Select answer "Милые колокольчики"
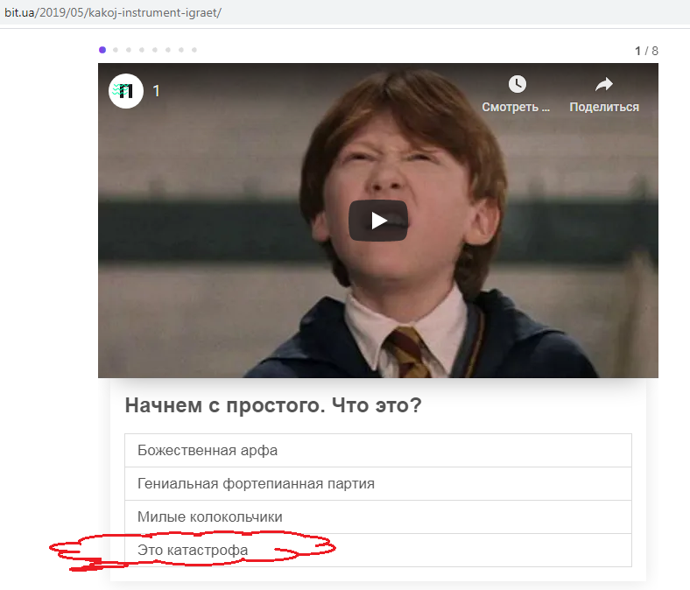This screenshot has height=590, width=690. click(378, 517)
